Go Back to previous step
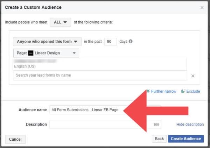The image size is (210, 148). point(159,139)
